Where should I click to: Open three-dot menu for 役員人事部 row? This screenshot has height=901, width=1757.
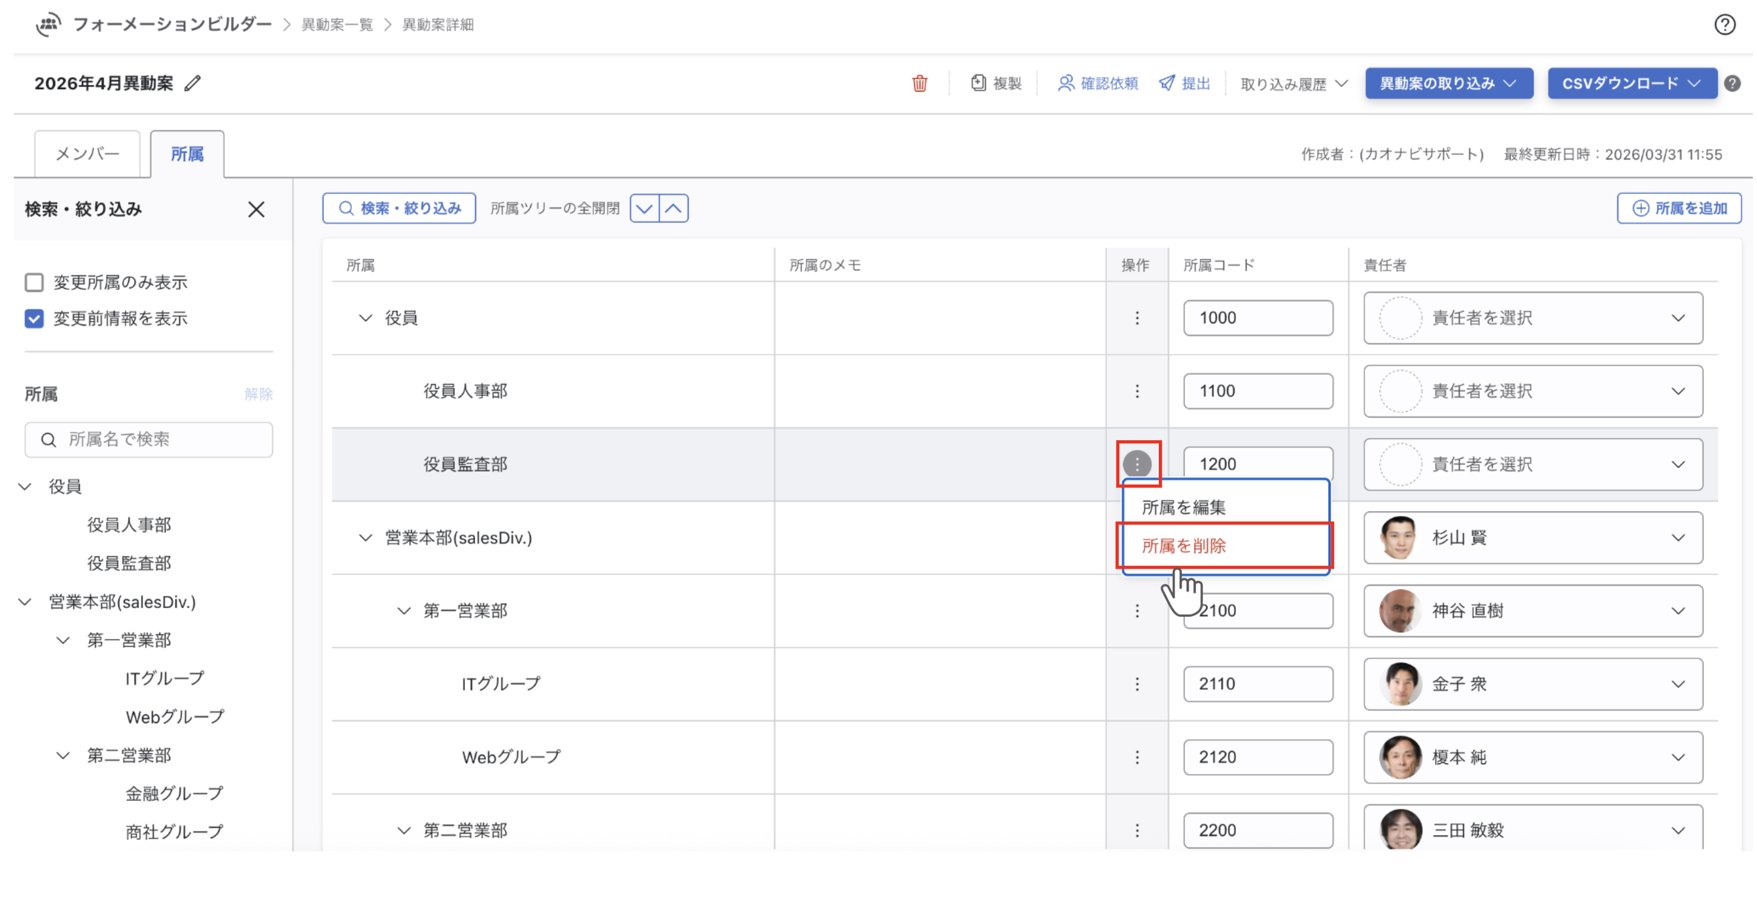coord(1136,391)
